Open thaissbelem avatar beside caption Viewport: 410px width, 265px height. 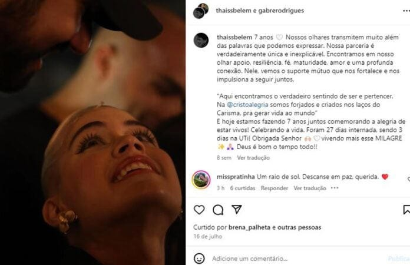(x=201, y=40)
